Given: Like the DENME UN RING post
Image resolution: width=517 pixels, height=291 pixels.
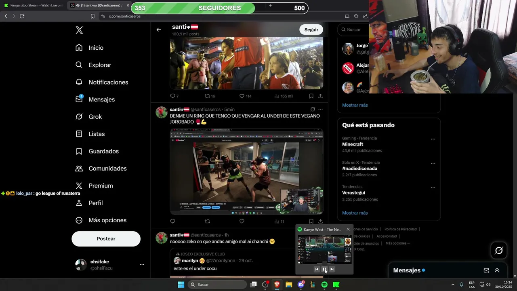Looking at the screenshot, I should click(x=242, y=221).
